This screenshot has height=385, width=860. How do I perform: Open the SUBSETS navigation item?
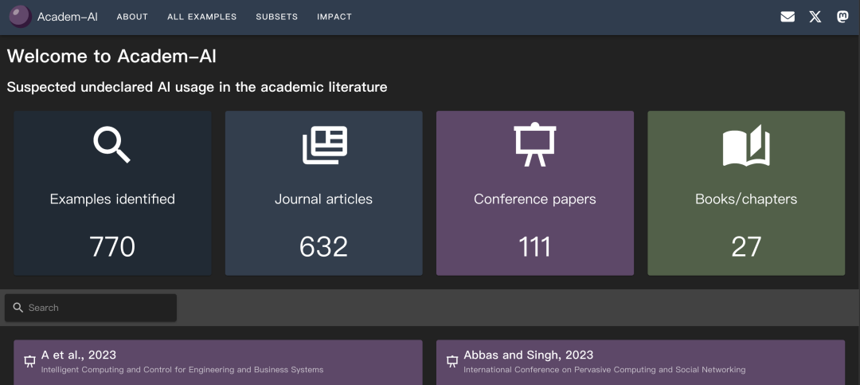pos(276,17)
